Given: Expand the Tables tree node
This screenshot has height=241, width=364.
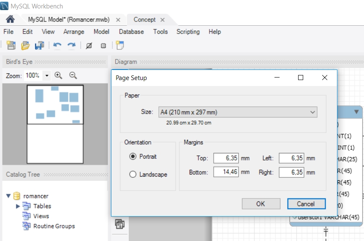Looking at the screenshot, I should pyautogui.click(x=18, y=206).
